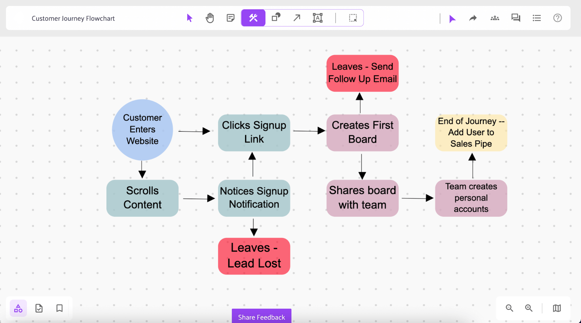Choose the shapes tool

coord(276,17)
